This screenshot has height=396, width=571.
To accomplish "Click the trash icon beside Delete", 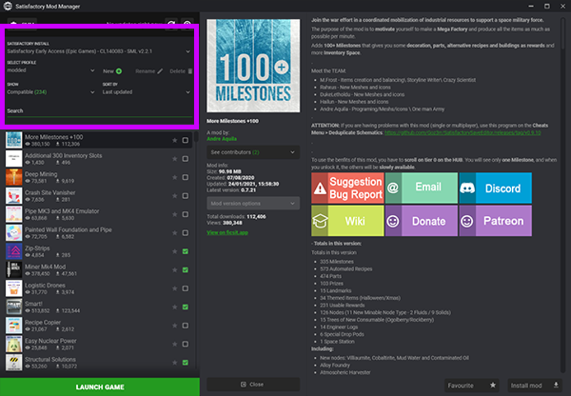I will point(190,71).
